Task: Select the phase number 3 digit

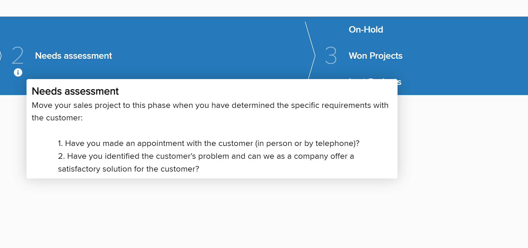Action: coord(331,55)
